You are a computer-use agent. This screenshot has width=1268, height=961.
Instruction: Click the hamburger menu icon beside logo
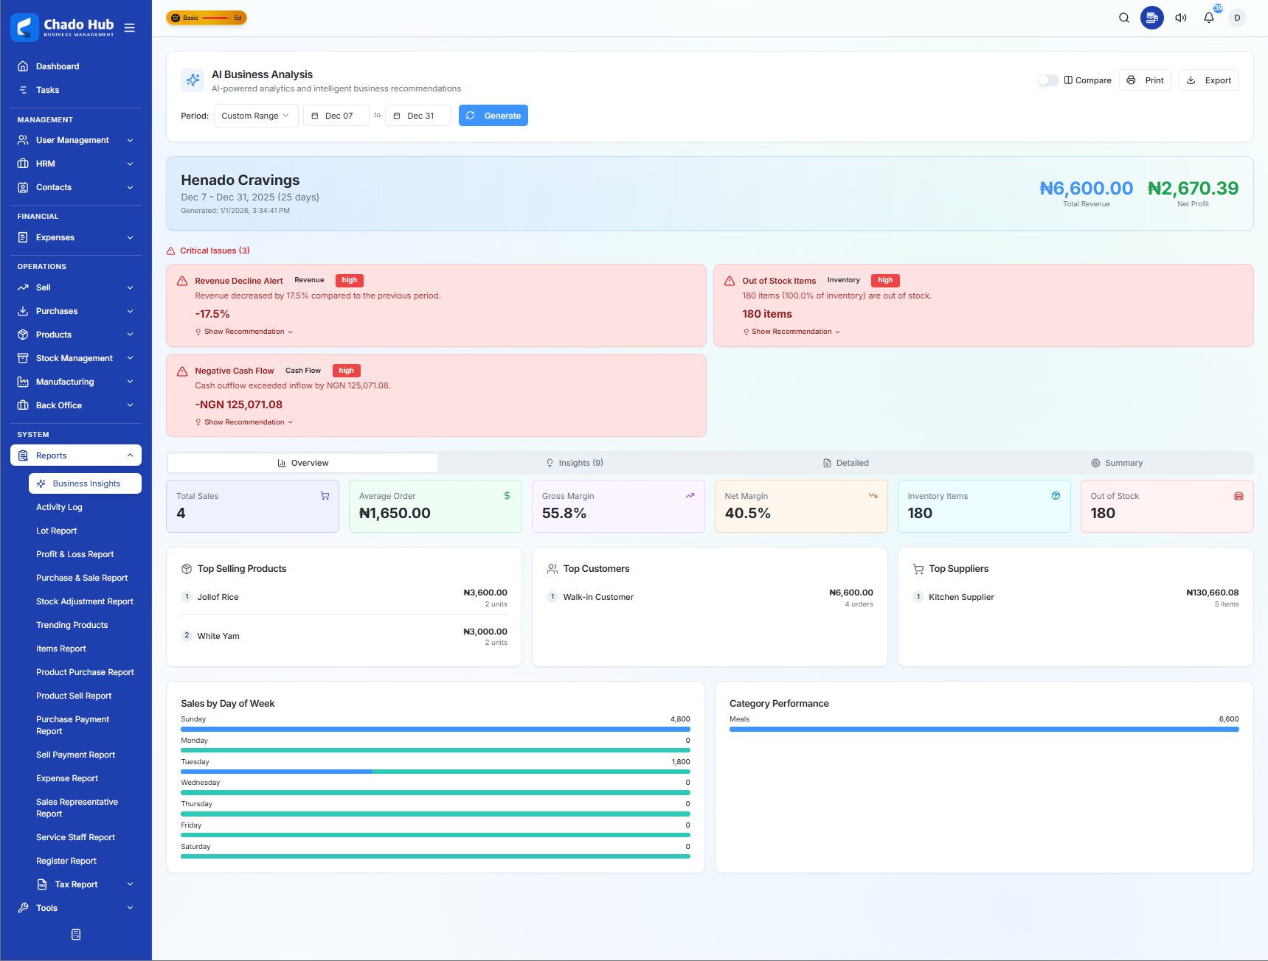tap(130, 28)
